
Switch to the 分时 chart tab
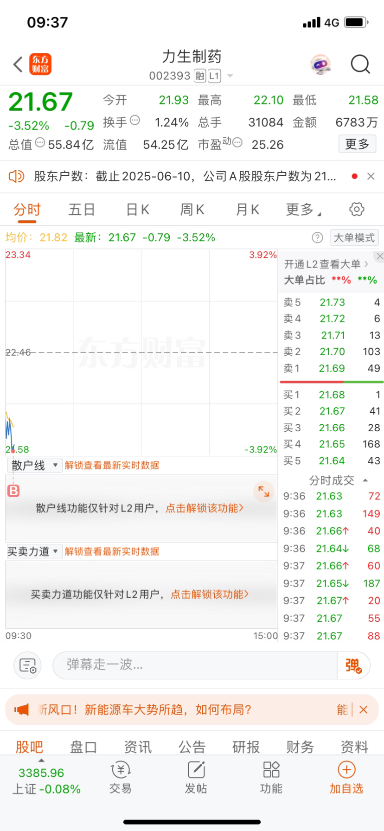click(27, 210)
